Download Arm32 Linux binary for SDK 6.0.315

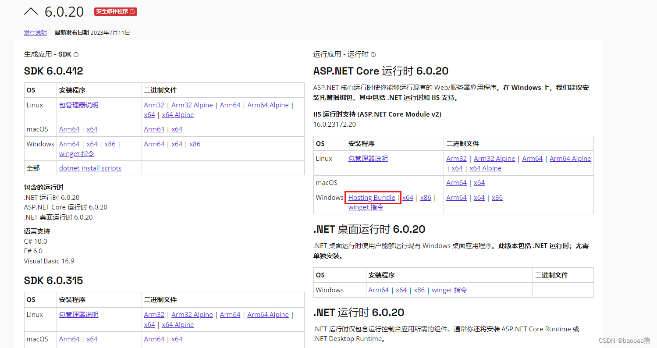[154, 315]
